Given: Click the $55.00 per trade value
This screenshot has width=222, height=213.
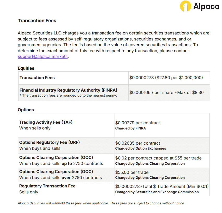Looking at the screenshot, I should [132, 172].
